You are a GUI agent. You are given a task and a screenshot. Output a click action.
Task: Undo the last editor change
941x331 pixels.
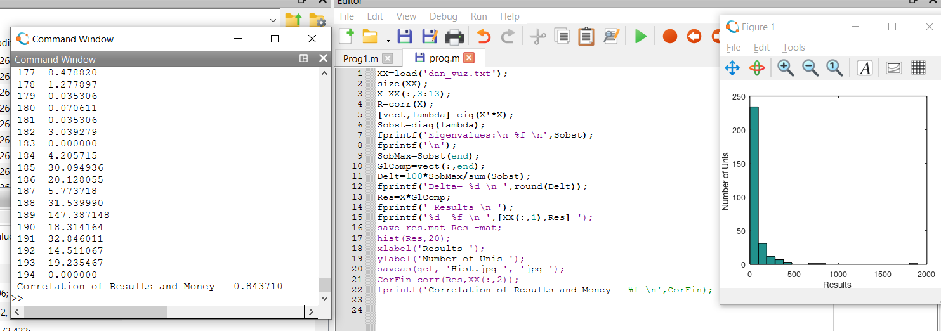484,37
